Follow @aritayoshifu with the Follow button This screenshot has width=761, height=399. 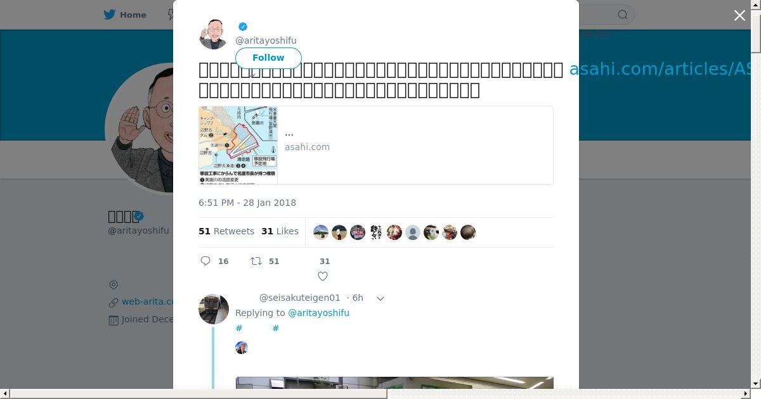(268, 58)
